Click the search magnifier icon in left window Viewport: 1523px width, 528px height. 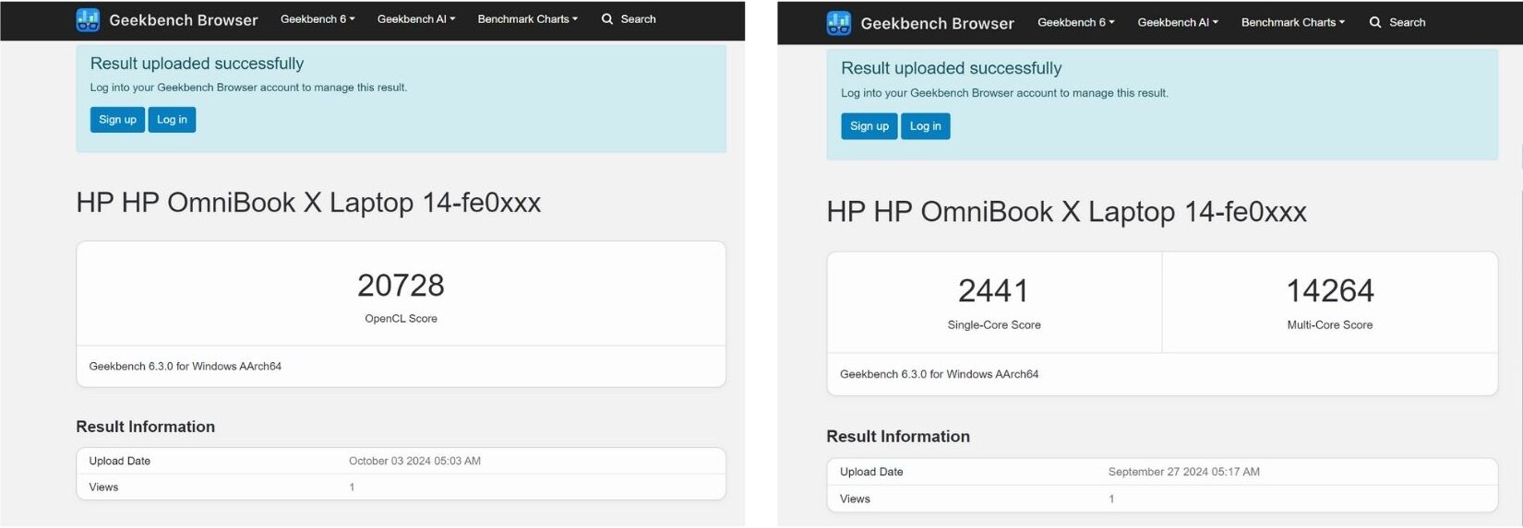pos(607,19)
